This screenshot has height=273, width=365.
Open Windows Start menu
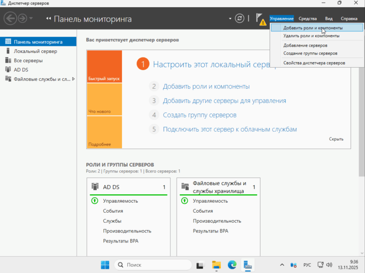tap(105, 265)
